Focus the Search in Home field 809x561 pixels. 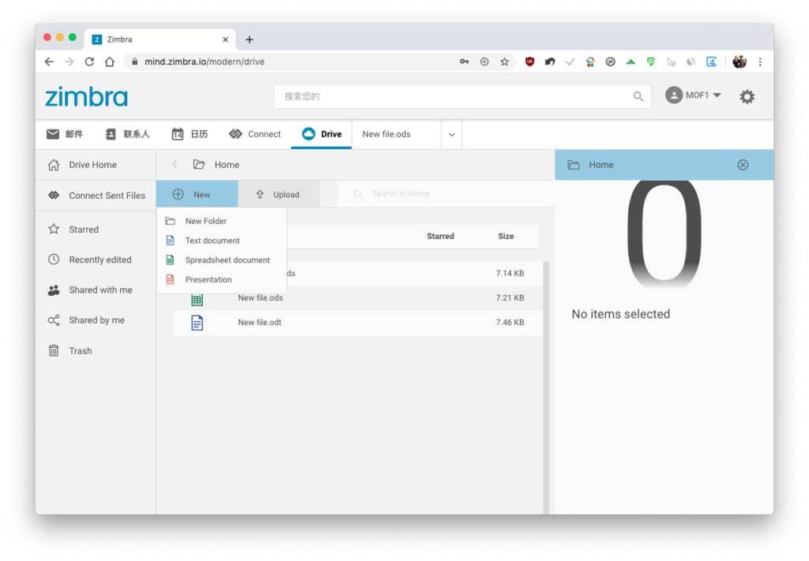[x=446, y=193]
